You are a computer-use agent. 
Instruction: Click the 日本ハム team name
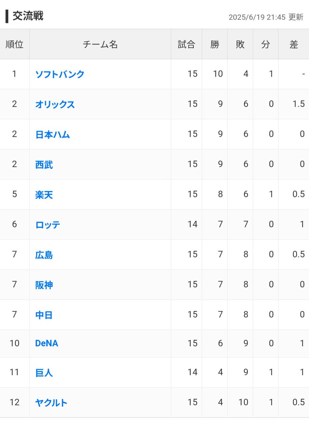52,135
